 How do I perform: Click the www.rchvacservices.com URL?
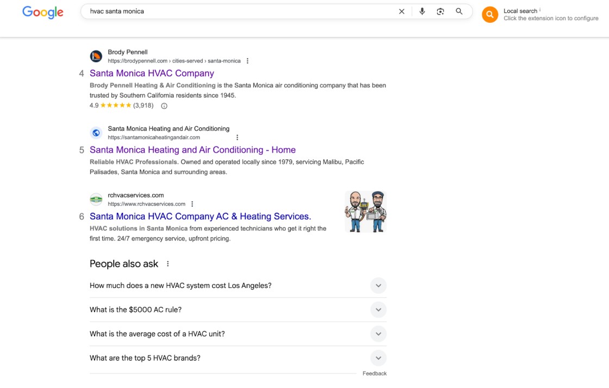[146, 204]
